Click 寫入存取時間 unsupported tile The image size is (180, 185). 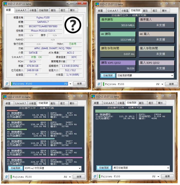click(156, 52)
